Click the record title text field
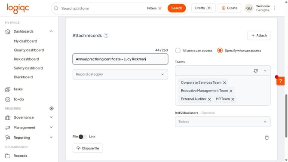Viewport: 288px width, 162px height. [x=120, y=59]
